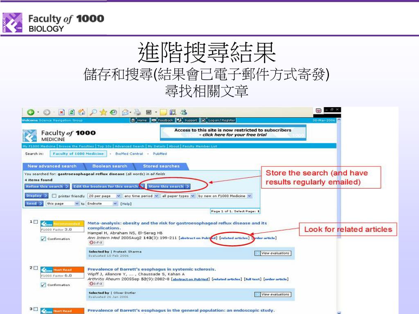The width and height of the screenshot is (419, 314).
Task: Click the Recommended badge of article 1
Action: pyautogui.click(x=62, y=224)
